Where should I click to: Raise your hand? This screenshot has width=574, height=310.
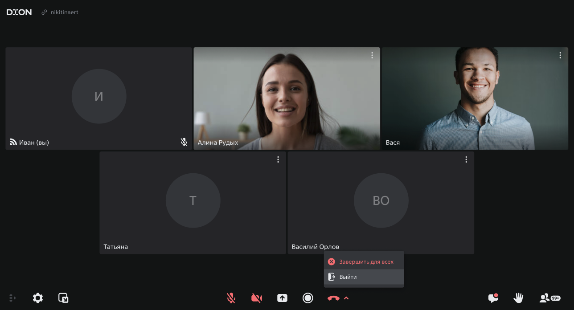pos(518,298)
